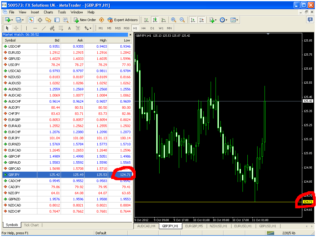
Task: Switch chart to Bar Chart icon
Action: [146, 20]
